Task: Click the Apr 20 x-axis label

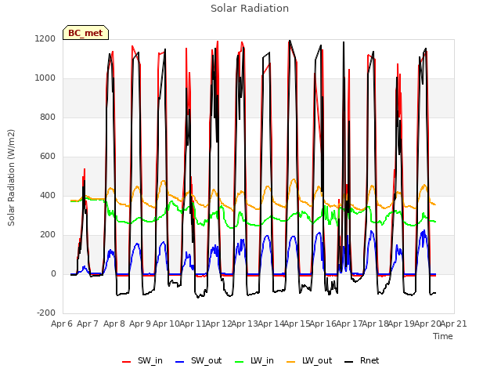Action: pyautogui.click(x=428, y=324)
